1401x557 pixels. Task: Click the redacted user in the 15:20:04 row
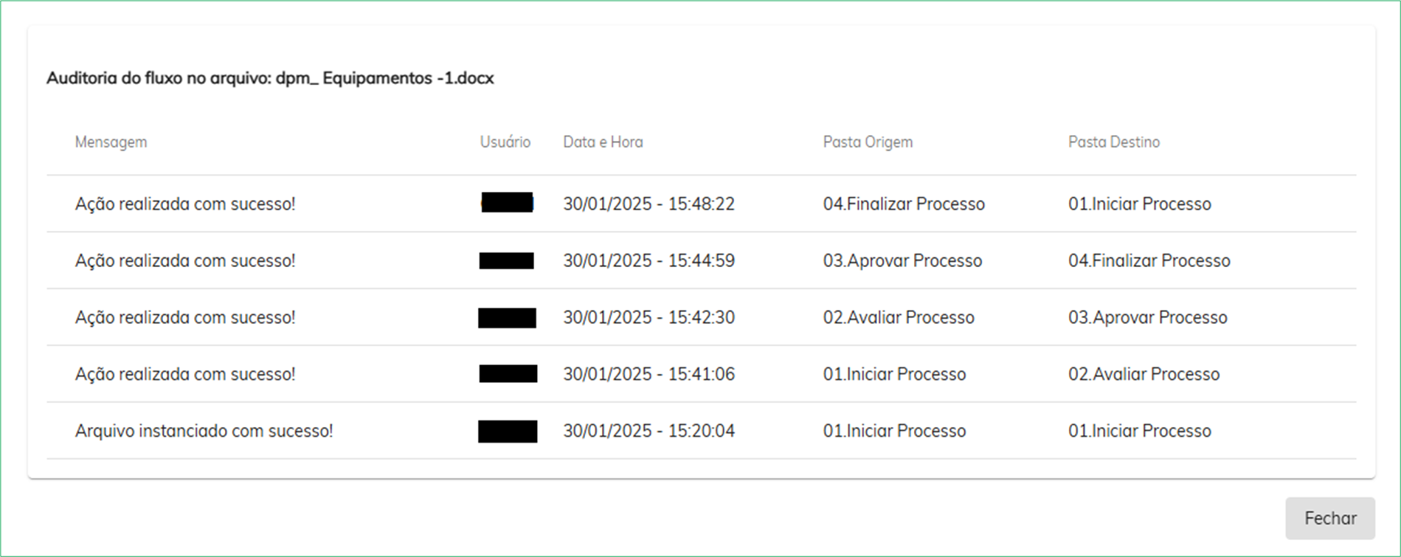tap(508, 431)
